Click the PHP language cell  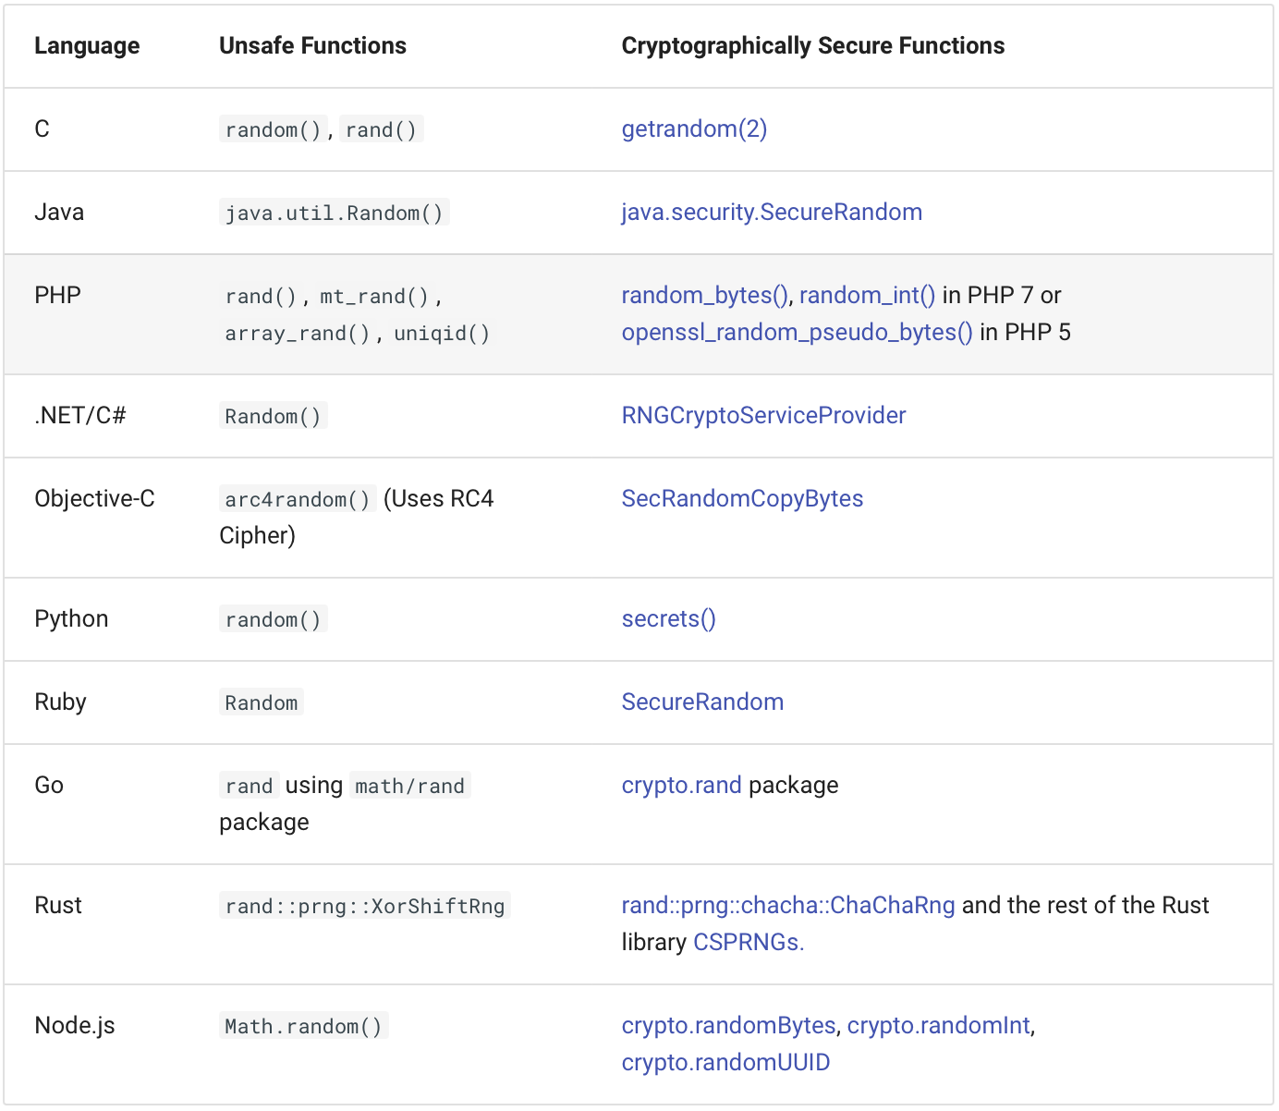57,296
